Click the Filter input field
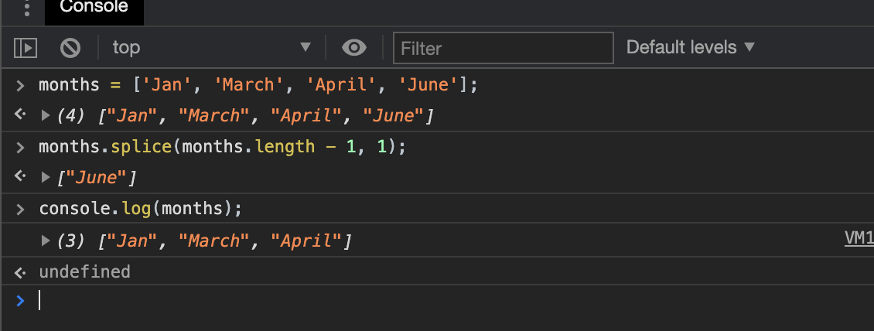The image size is (874, 331). (x=503, y=48)
